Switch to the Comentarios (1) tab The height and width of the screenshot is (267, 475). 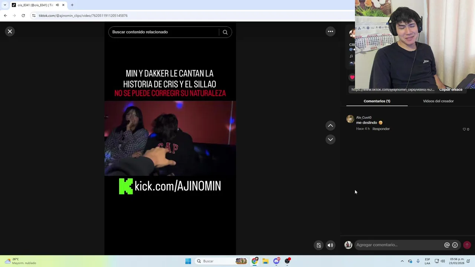coord(377,101)
